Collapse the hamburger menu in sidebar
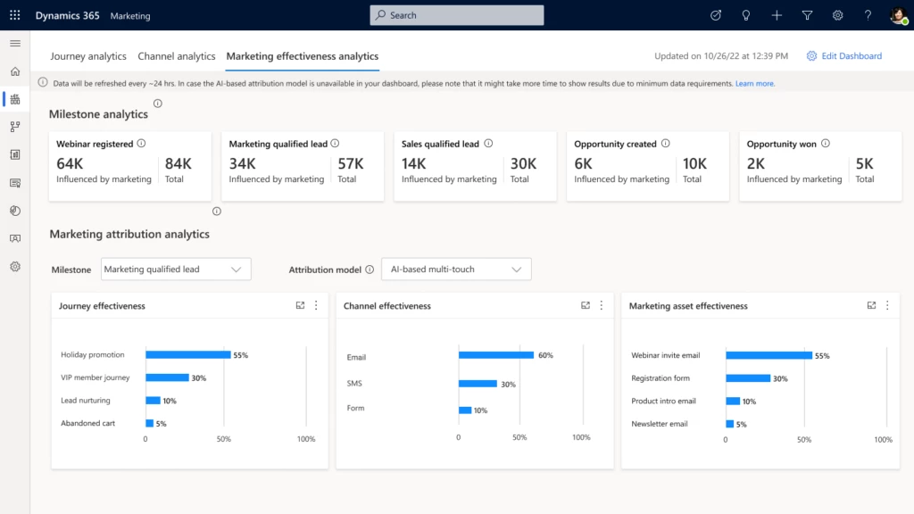The image size is (914, 514). (14, 43)
